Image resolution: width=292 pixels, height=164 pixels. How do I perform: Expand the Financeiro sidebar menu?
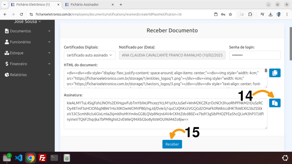click(x=27, y=64)
